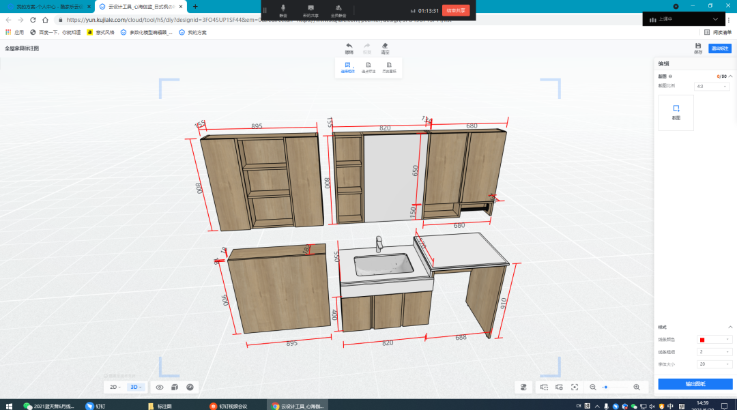Click the fit-to-view focus icon

(x=575, y=387)
